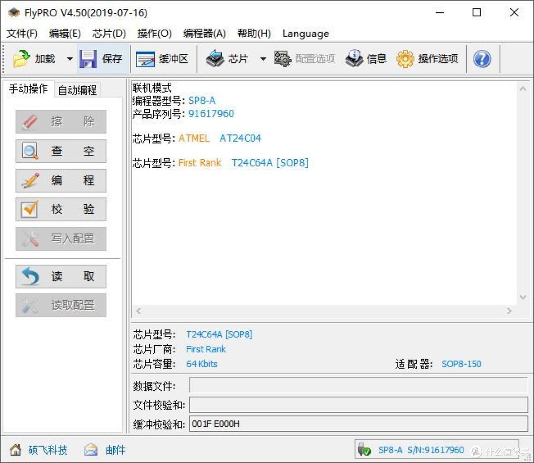Open the Buffer (缓冲区) editor icon
The height and width of the screenshot is (463, 534).
tap(146, 58)
